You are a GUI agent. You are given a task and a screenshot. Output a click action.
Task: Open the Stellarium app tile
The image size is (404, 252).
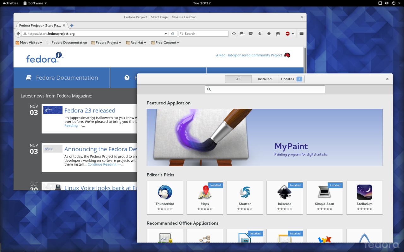pyautogui.click(x=365, y=198)
